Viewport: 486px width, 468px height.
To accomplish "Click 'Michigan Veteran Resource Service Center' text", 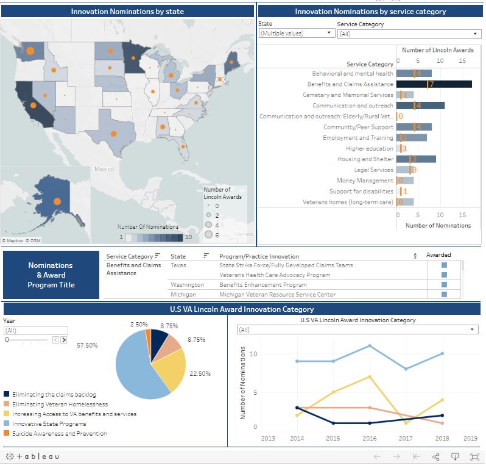I will pos(277,294).
